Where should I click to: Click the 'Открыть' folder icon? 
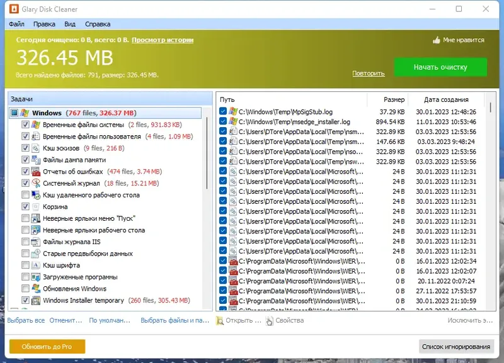[220, 321]
